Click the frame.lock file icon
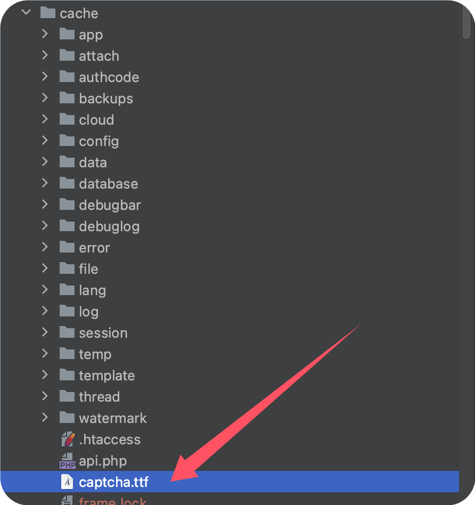 (x=67, y=501)
